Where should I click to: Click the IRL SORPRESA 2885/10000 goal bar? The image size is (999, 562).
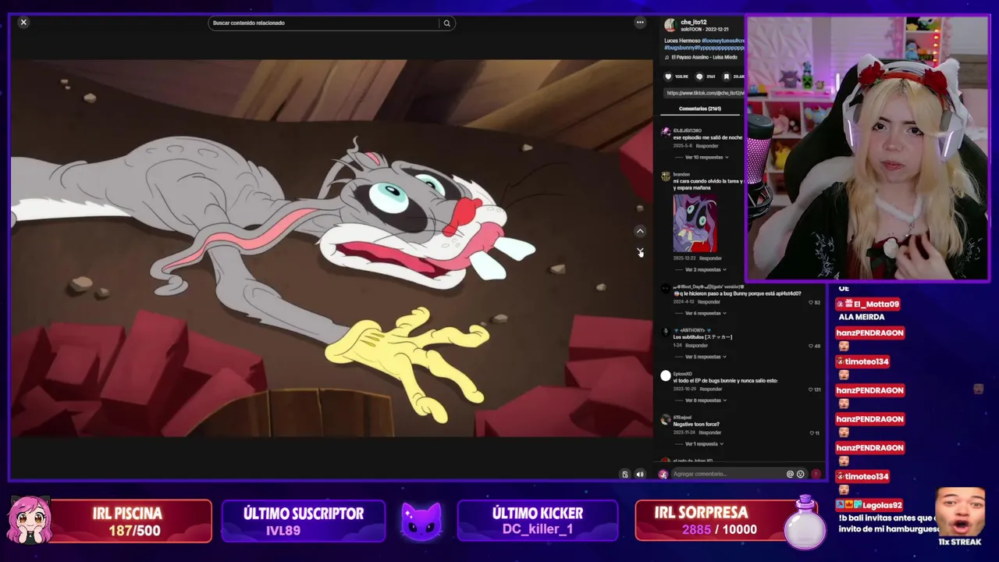(718, 521)
